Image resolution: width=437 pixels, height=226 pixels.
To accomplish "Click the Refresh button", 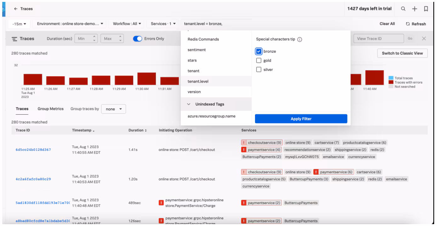I will (416, 24).
